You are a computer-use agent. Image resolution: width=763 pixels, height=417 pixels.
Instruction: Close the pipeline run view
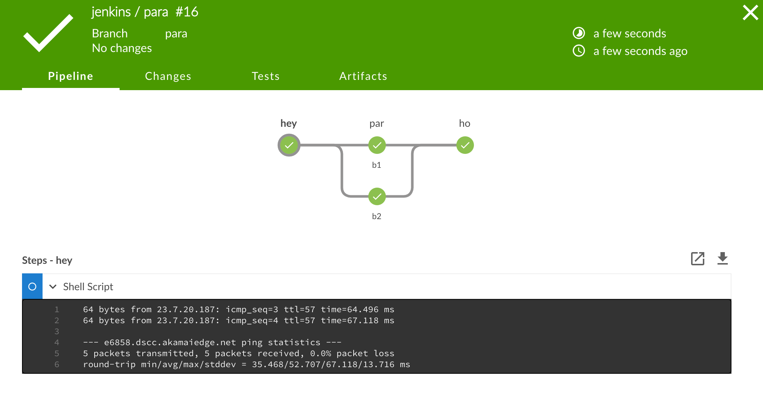(750, 12)
